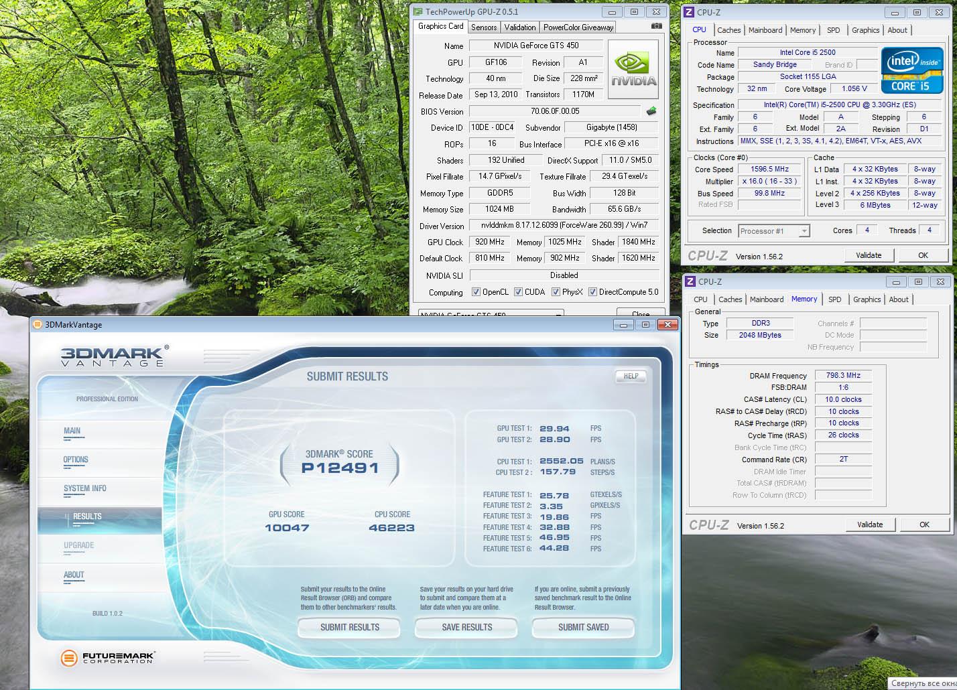Image resolution: width=957 pixels, height=690 pixels.
Task: Click the DRAM Frequency value 798.3 MHz
Action: tap(843, 376)
